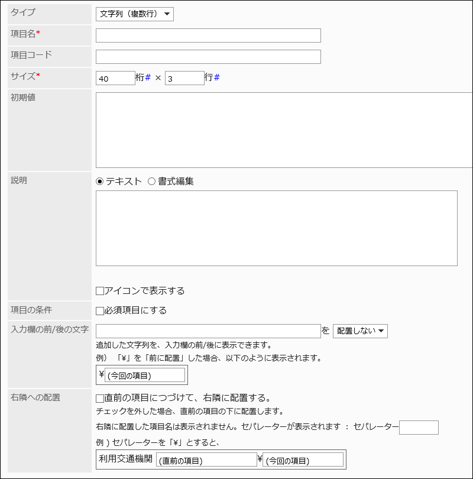Click the blue # link next to 桁
Screen dimensions: 473x479
[x=148, y=77]
